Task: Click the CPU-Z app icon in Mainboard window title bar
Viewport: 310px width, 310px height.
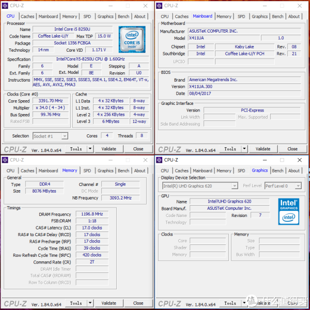Action: tap(159, 6)
